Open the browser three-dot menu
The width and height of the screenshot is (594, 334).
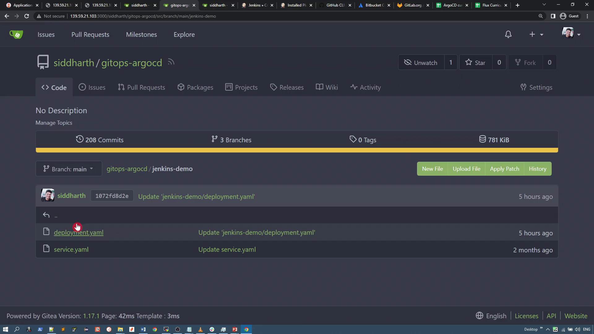tap(587, 16)
